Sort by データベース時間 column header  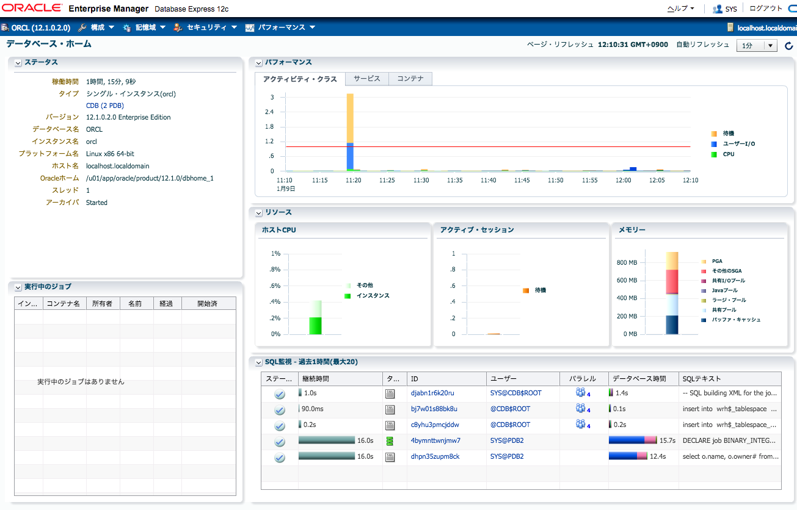[644, 379]
